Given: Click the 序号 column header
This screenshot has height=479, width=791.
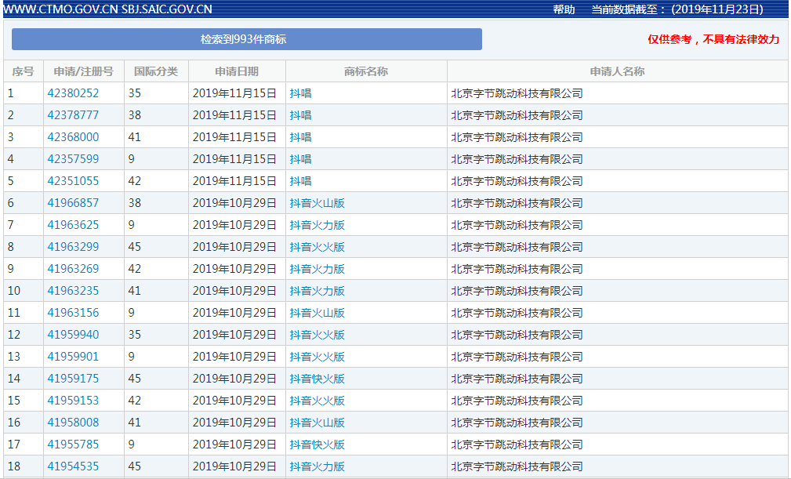Looking at the screenshot, I should pos(24,71).
